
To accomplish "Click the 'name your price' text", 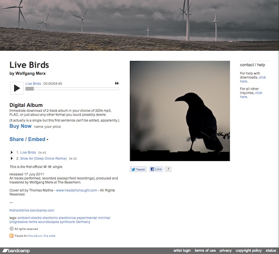I will tap(48, 127).
